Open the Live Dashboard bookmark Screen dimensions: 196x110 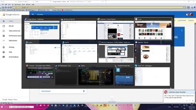click(x=67, y=10)
